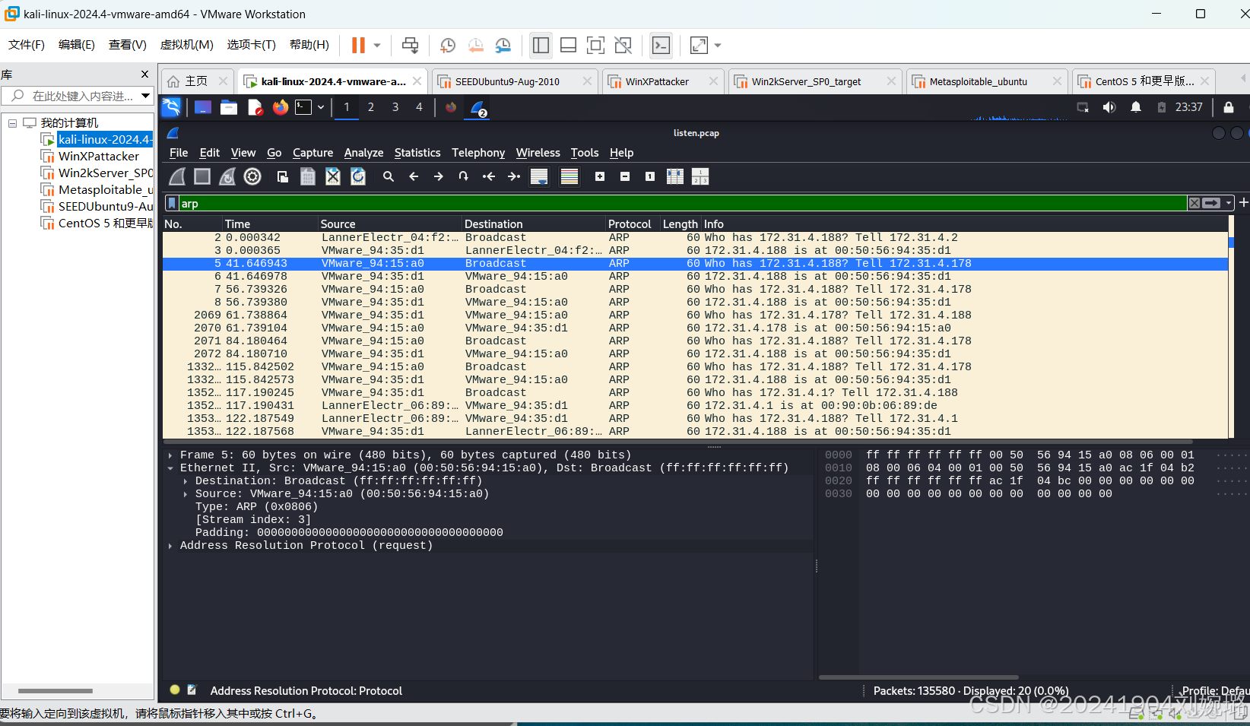Collapse Ethernet II details row
This screenshot has width=1250, height=726.
coord(170,468)
